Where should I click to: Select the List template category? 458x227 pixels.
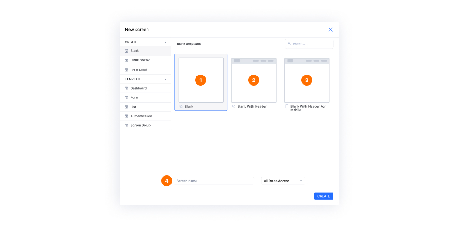point(145,107)
